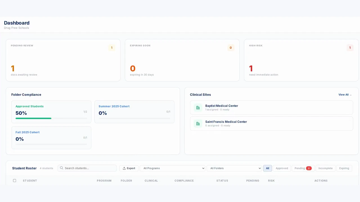Switch to the Approved roster filter

282,168
